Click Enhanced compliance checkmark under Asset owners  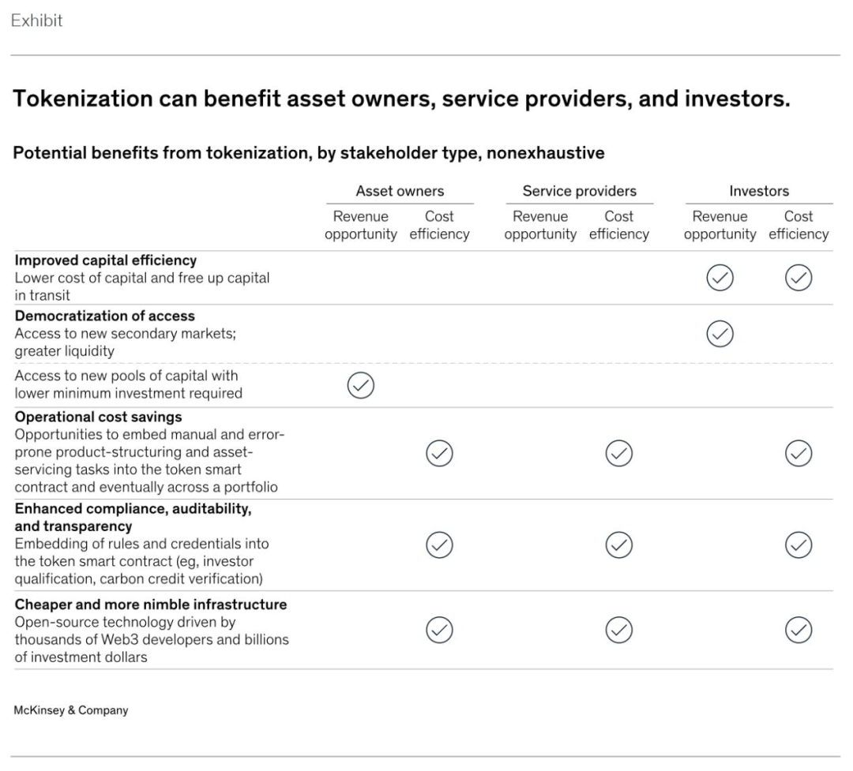(x=438, y=543)
